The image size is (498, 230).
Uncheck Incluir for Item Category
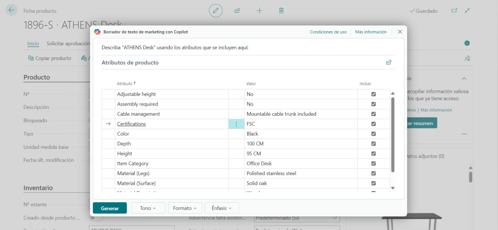[373, 163]
